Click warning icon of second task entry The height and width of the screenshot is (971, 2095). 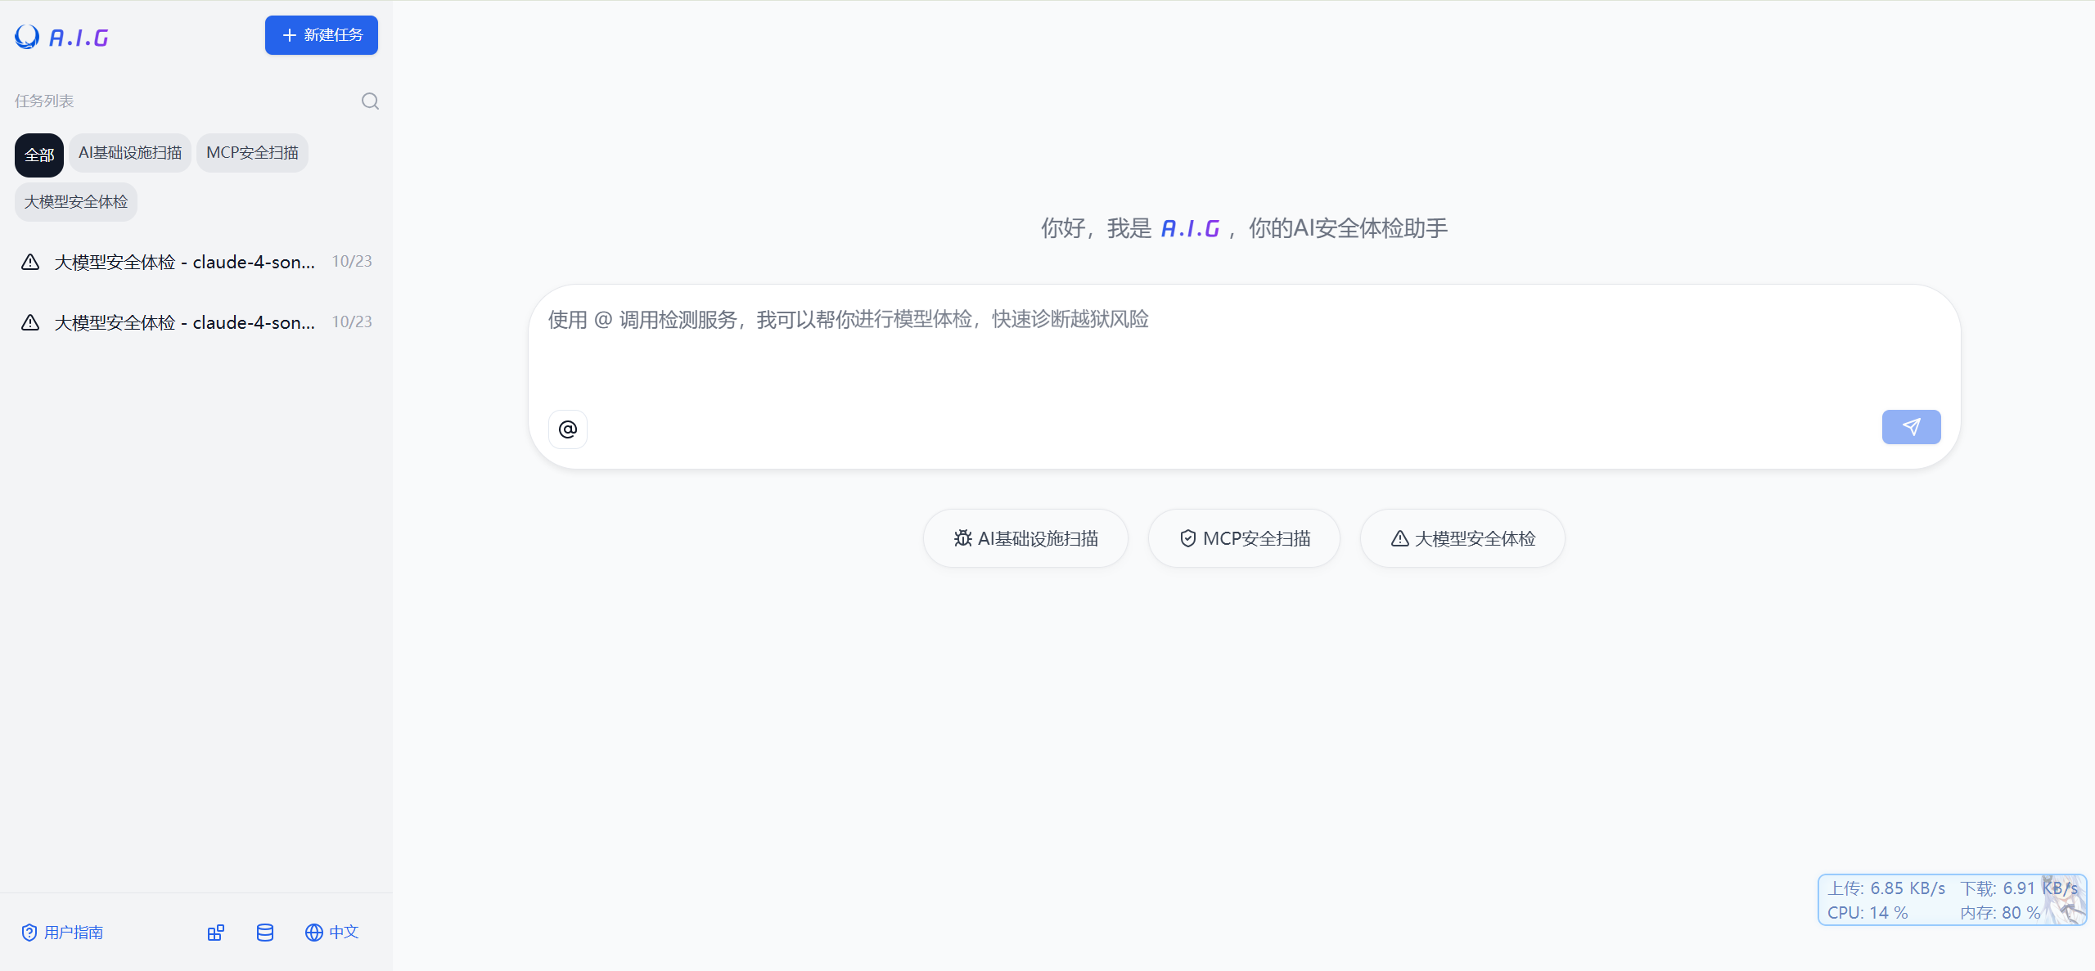tap(30, 323)
